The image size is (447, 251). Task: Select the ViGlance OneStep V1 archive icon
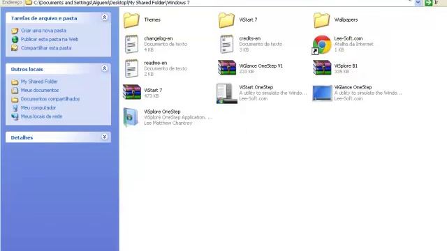227,68
